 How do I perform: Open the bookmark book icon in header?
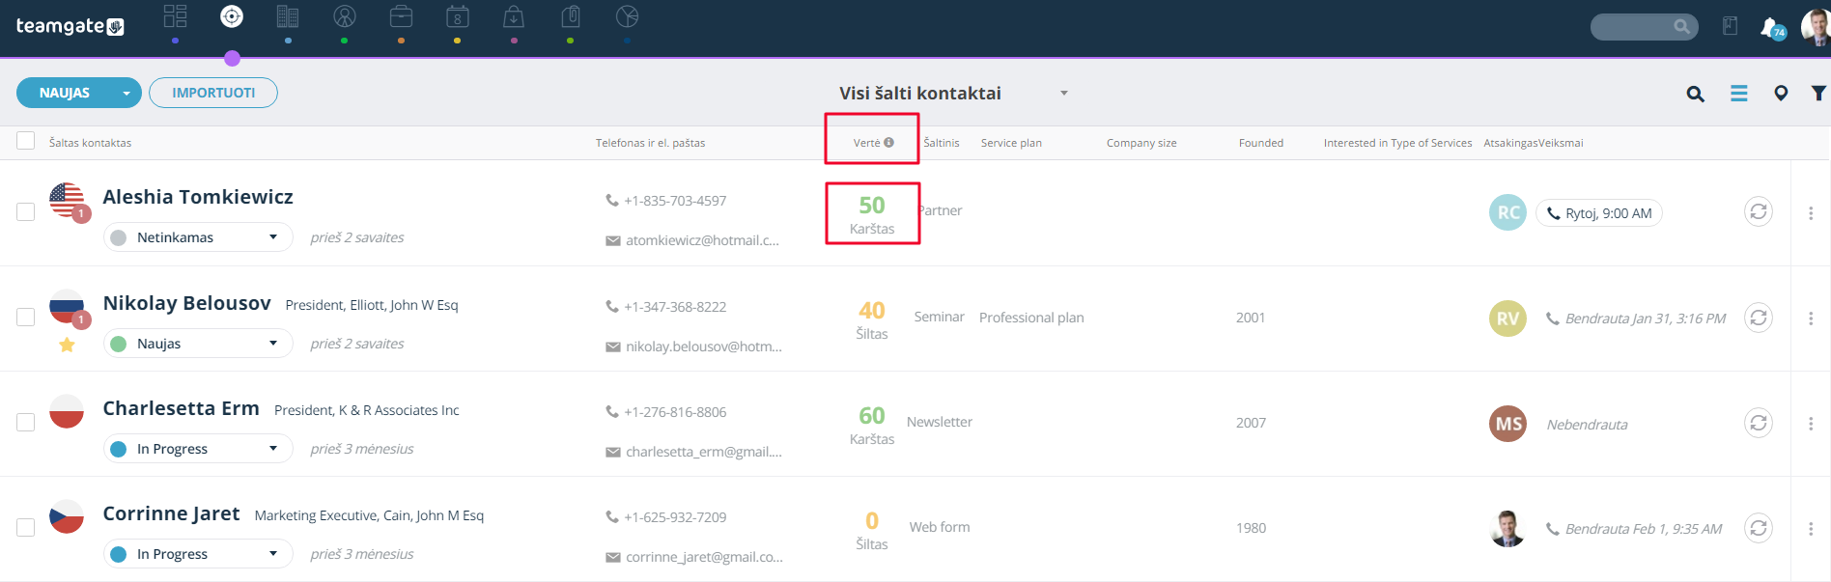pyautogui.click(x=1730, y=26)
